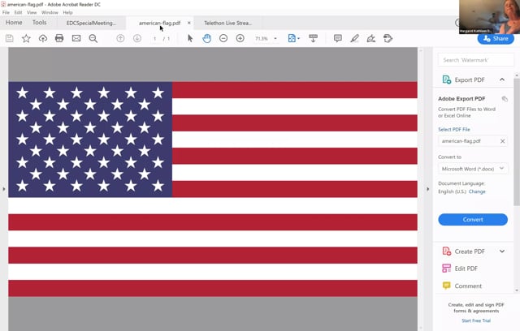Add a sticky note comment icon
The image size is (520, 331).
[x=338, y=38]
